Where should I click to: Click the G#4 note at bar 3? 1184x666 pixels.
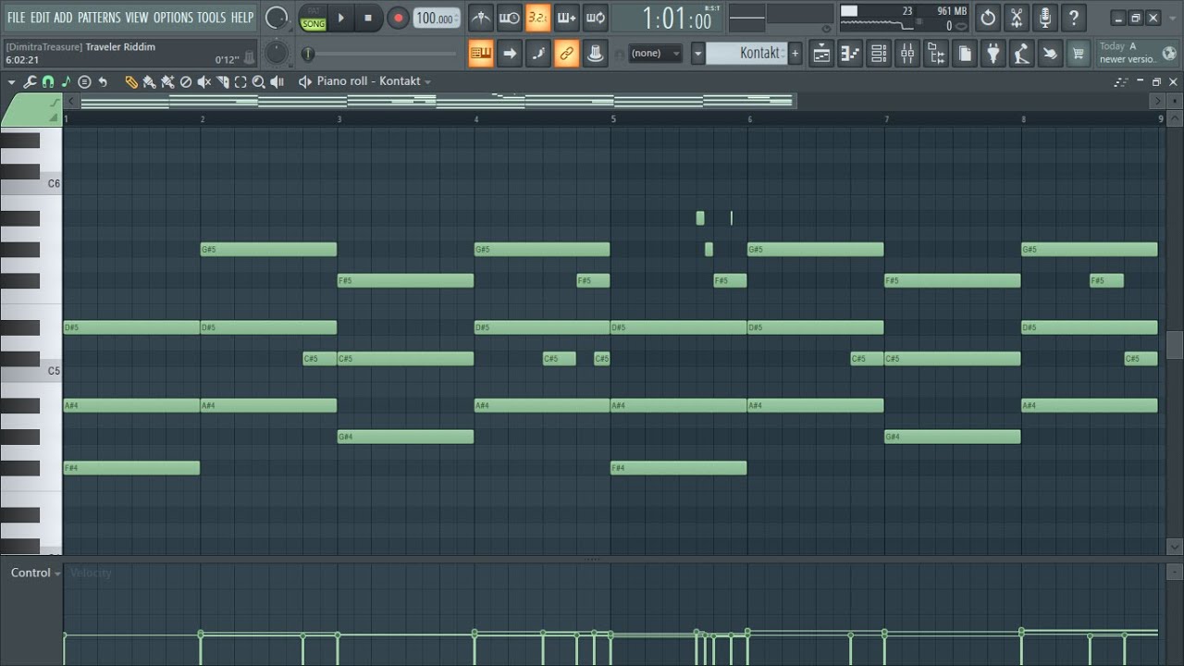405,437
